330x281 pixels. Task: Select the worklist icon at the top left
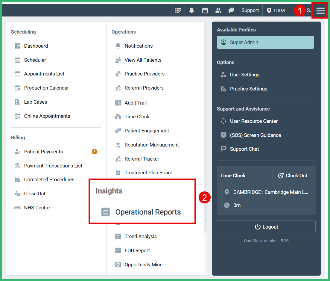coord(178,10)
